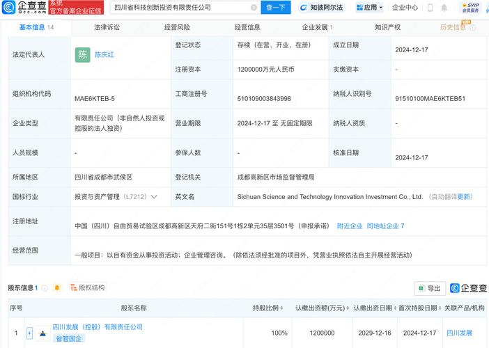Click info icon beside 股东信息
Image resolution: width=489 pixels, height=348 pixels.
pos(45,288)
